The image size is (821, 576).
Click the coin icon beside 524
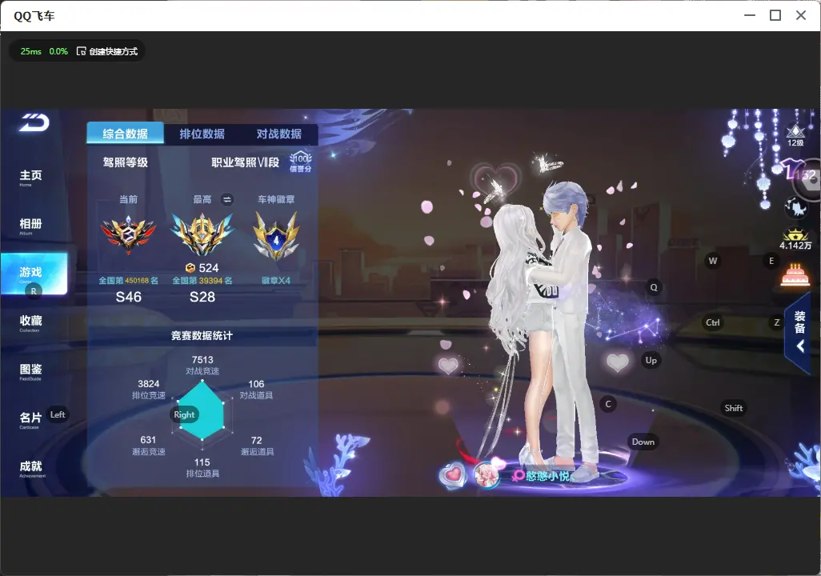click(x=190, y=268)
